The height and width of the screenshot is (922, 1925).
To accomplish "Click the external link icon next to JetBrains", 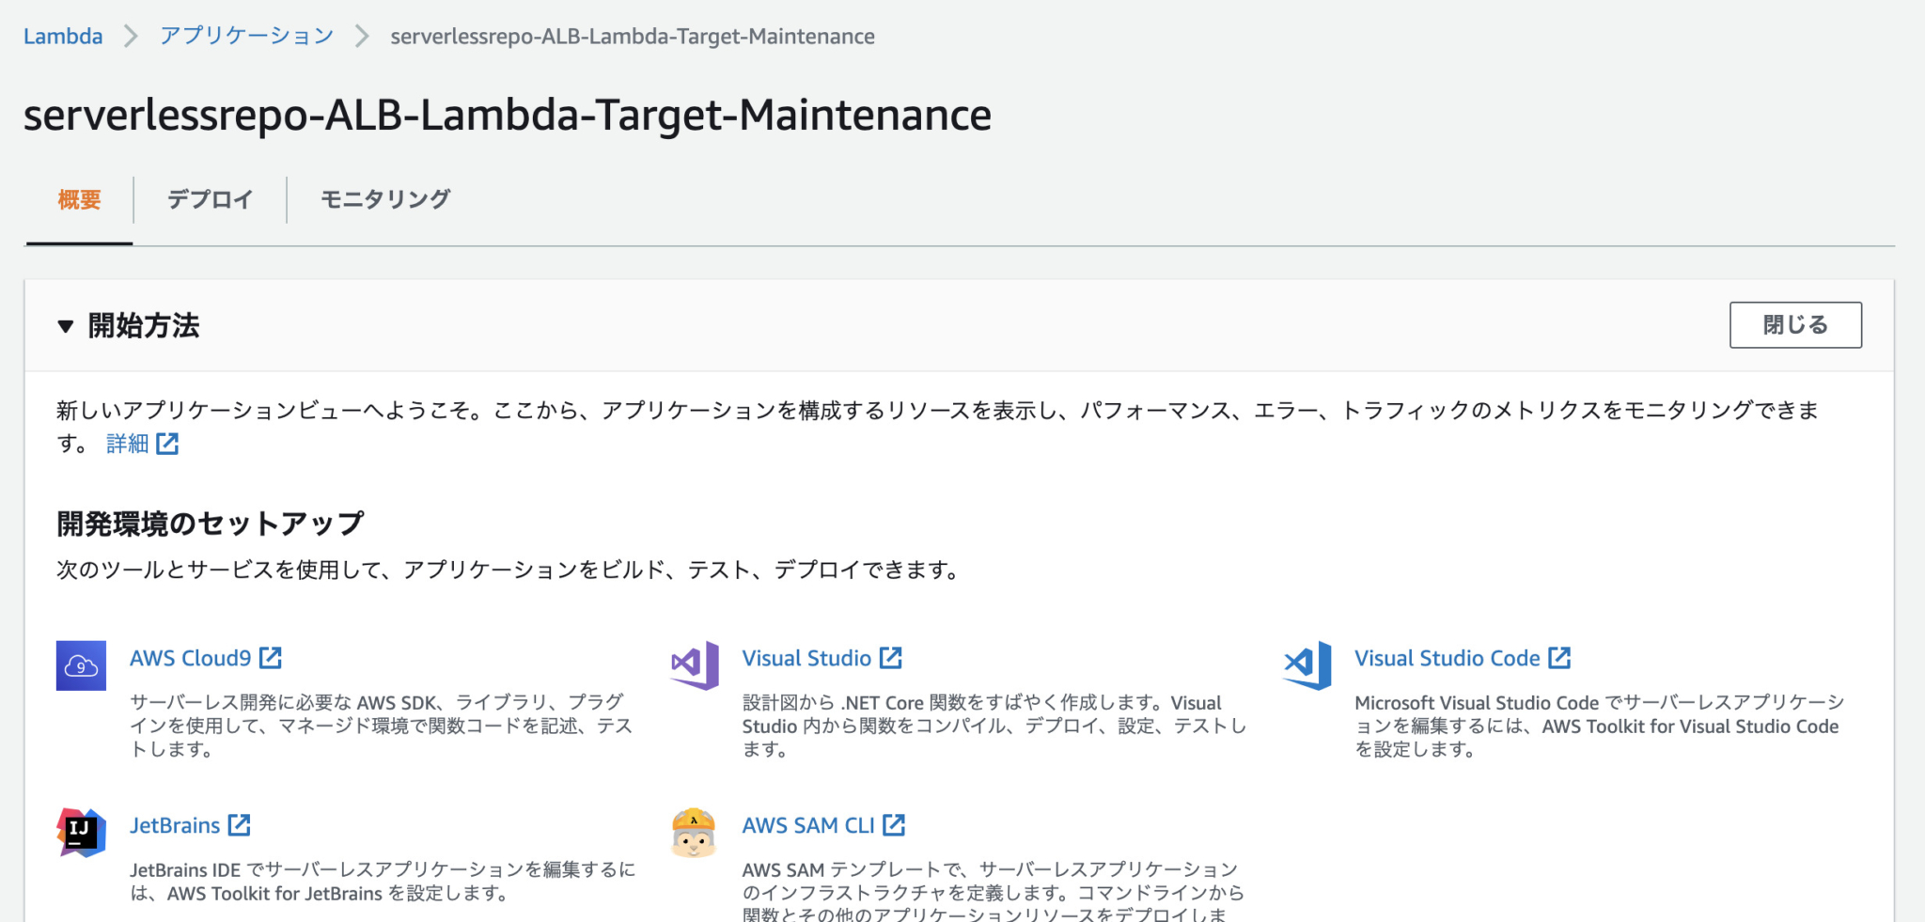I will pos(241,824).
